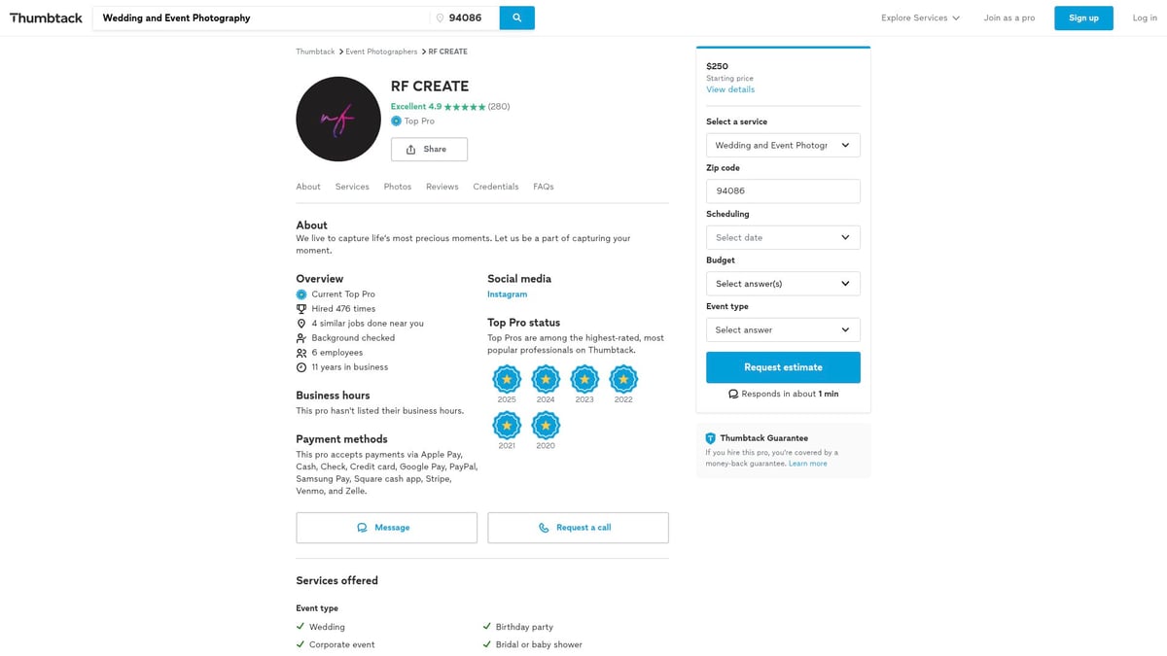Click the five-star rating icons
The width and height of the screenshot is (1167, 656).
465,107
